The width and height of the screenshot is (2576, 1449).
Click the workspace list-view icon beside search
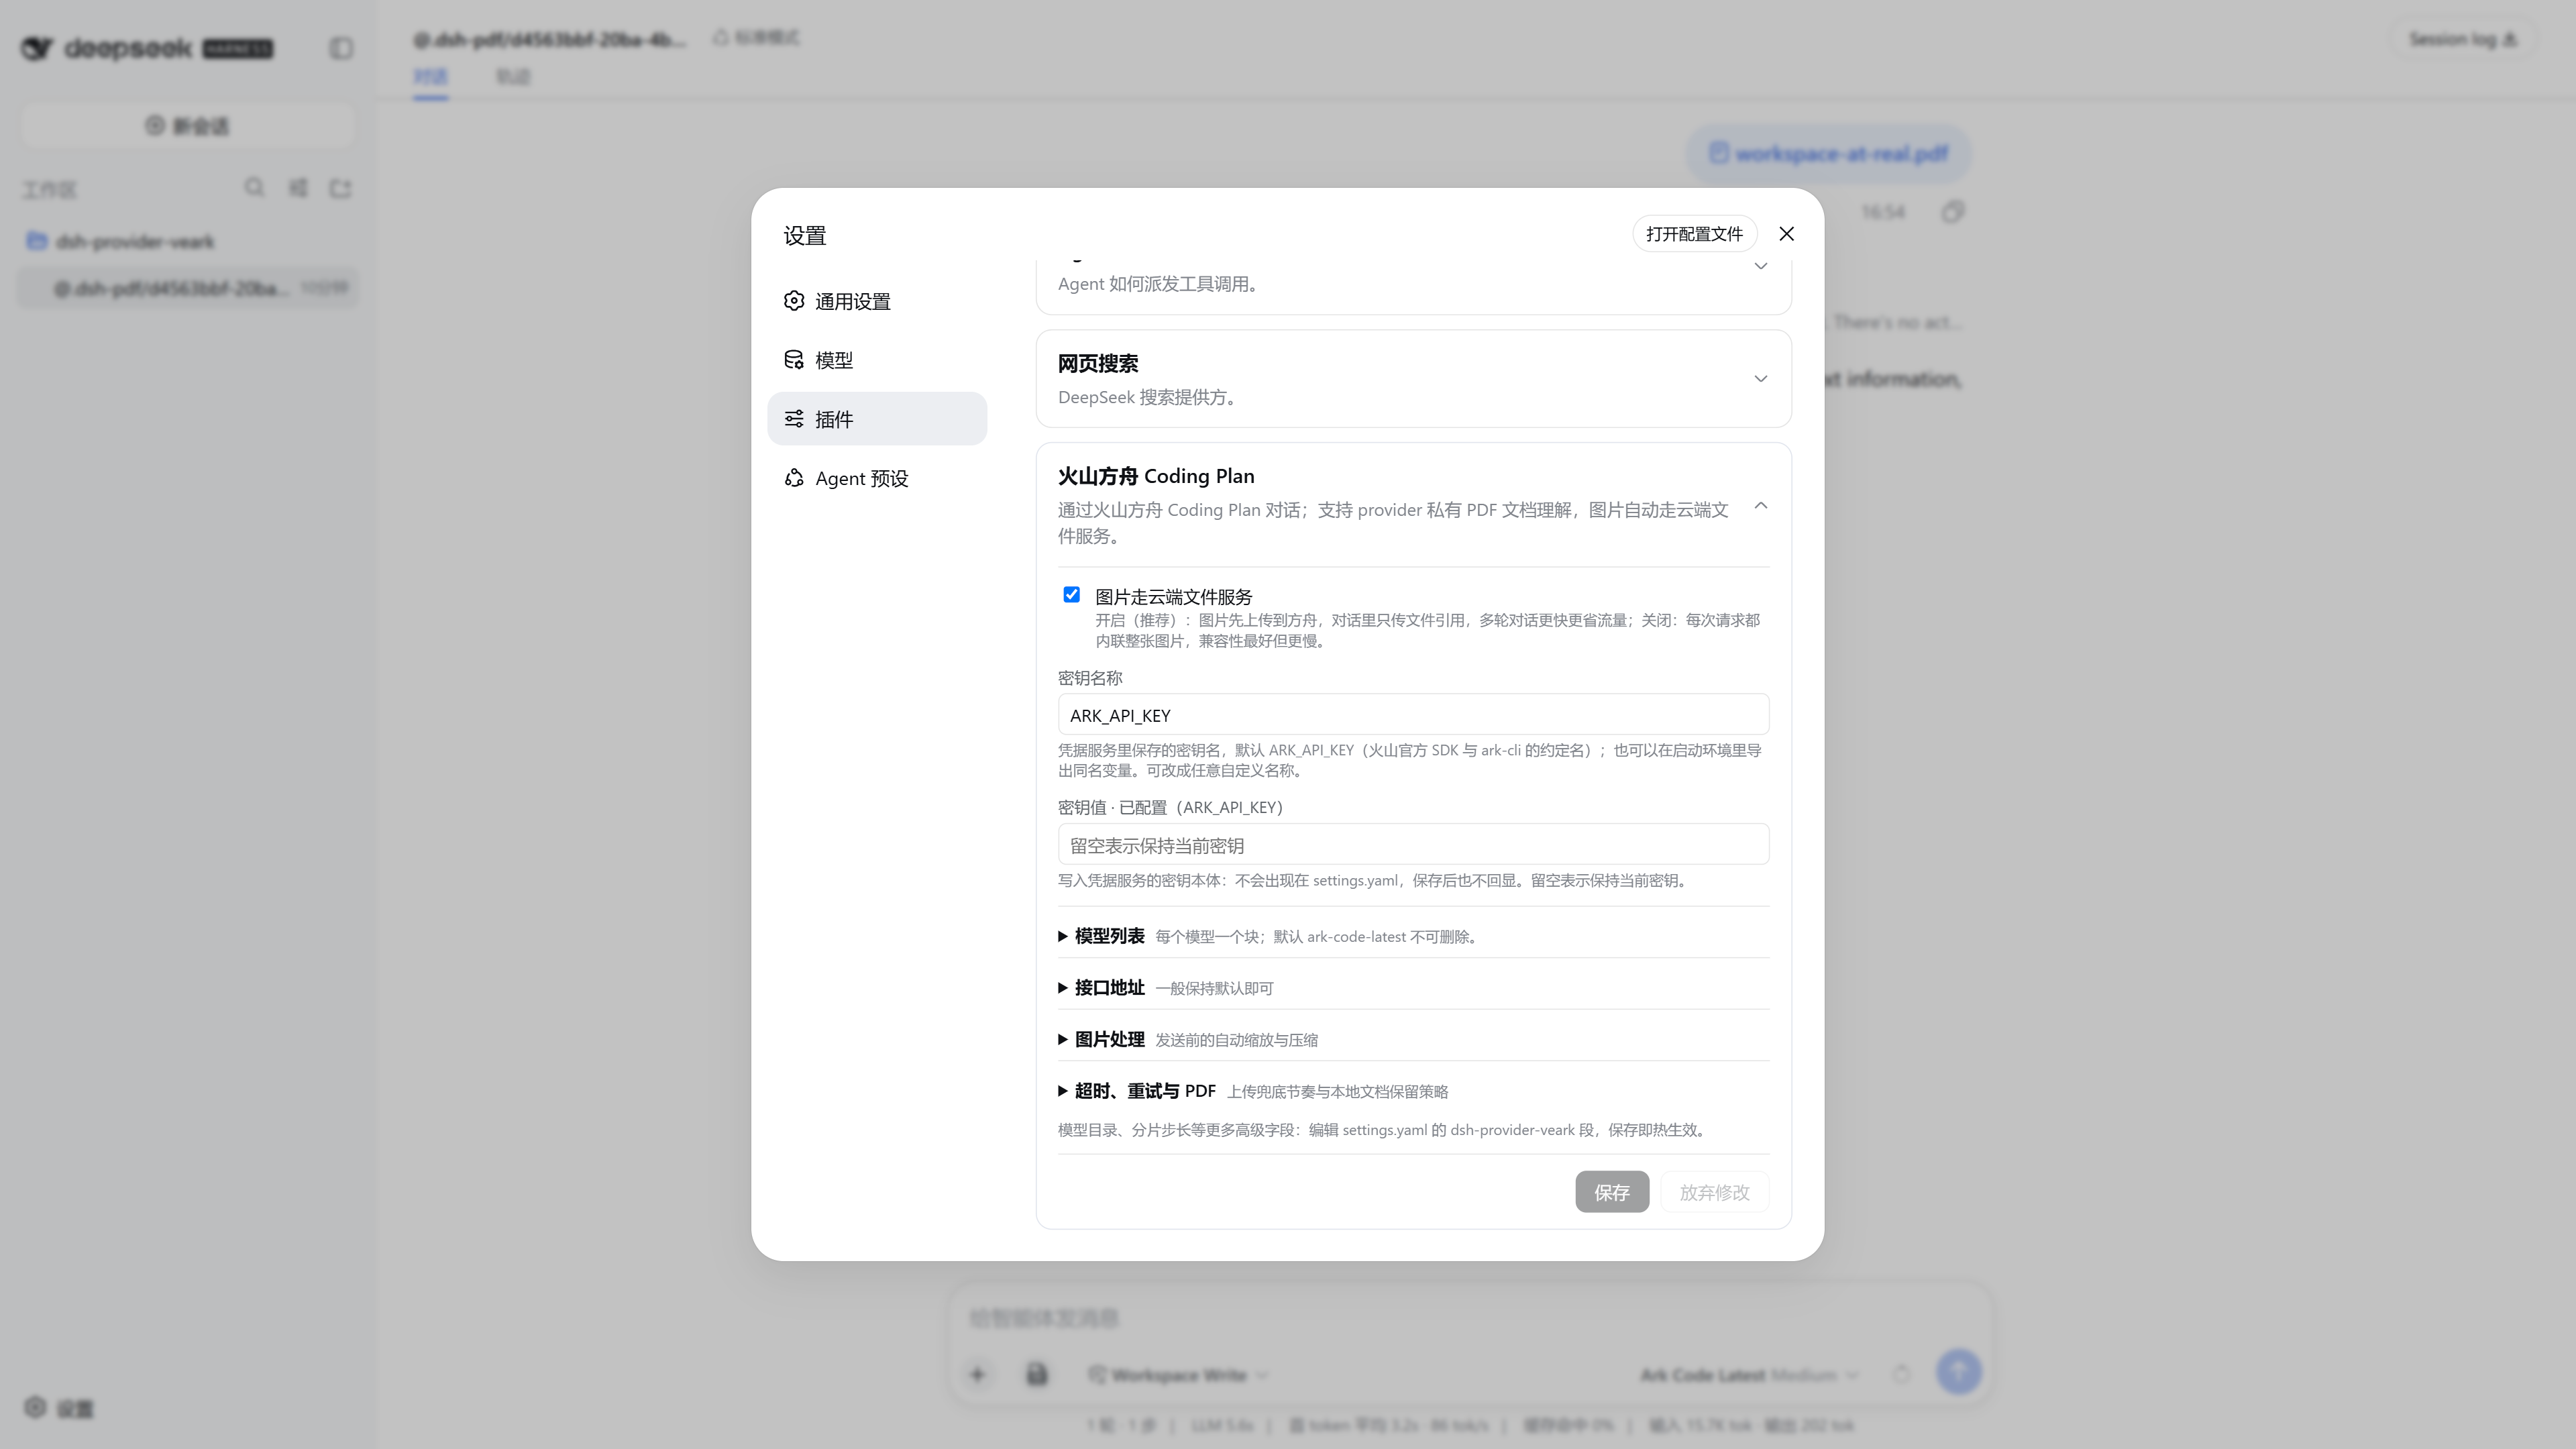(298, 188)
